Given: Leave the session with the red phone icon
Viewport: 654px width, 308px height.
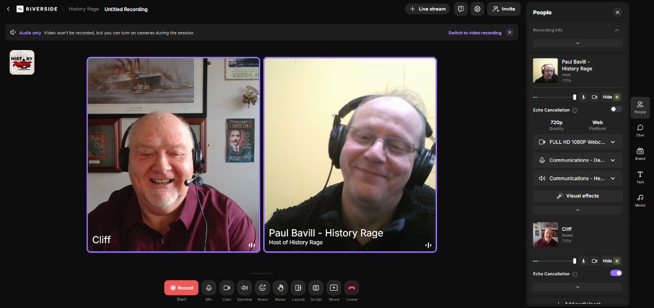Looking at the screenshot, I should 352,288.
